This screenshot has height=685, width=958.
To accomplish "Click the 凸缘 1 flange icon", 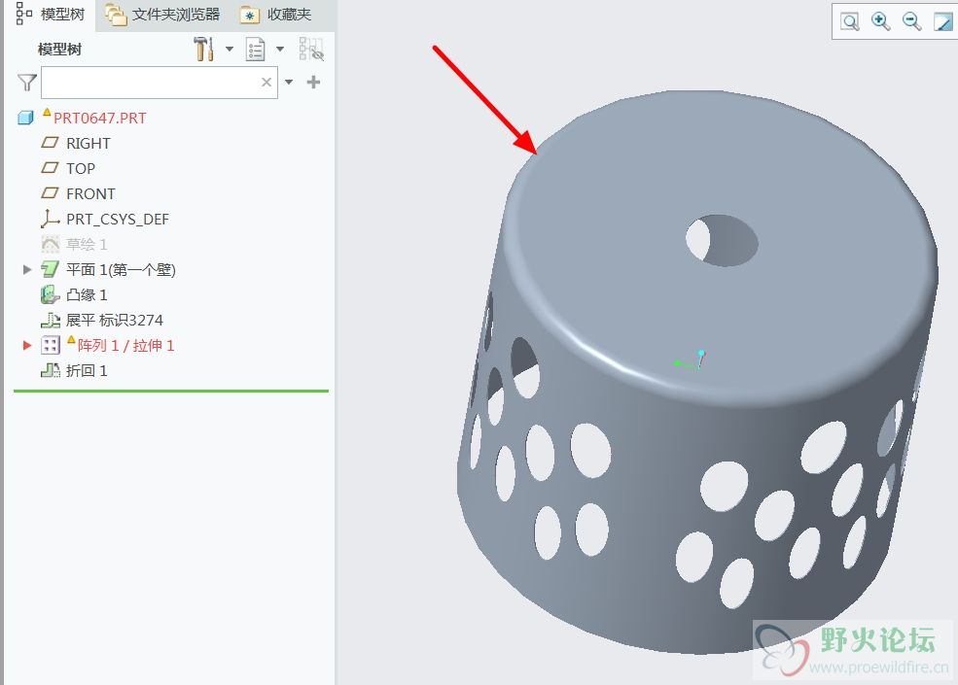I will [x=51, y=294].
